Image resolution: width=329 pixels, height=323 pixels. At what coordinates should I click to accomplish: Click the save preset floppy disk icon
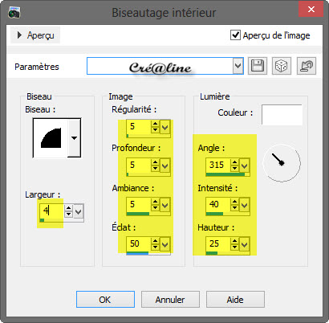(258, 66)
